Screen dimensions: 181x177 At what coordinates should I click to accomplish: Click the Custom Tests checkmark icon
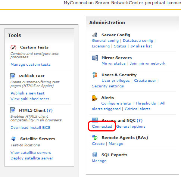pyautogui.click(x=13, y=47)
